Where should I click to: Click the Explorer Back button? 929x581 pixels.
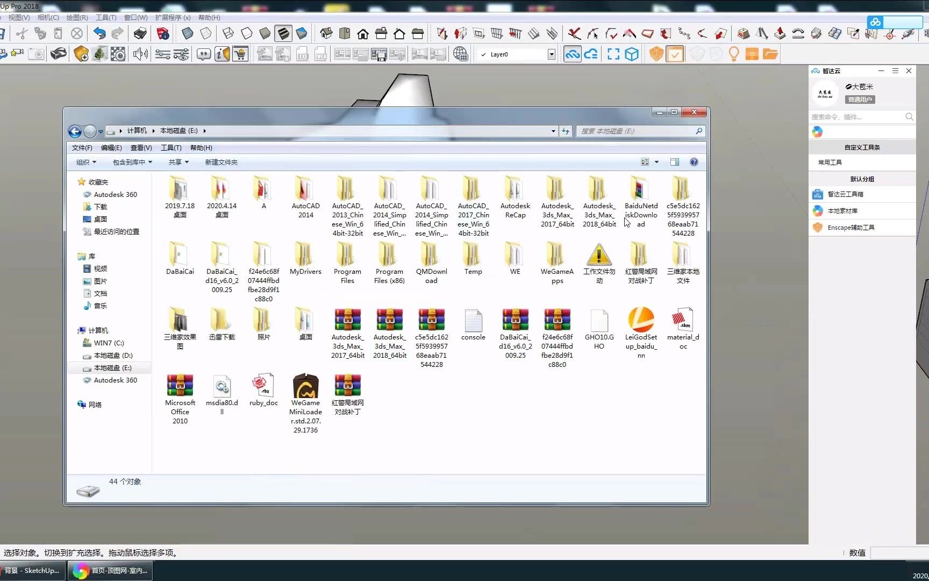click(75, 131)
